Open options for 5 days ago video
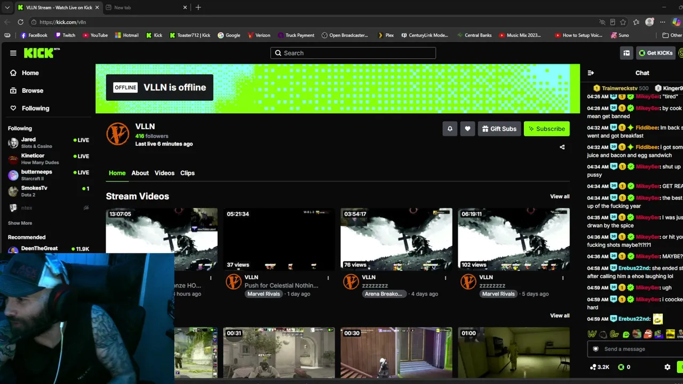 click(563, 278)
